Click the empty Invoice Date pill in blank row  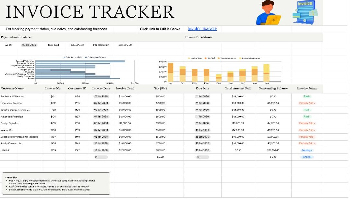point(101,157)
